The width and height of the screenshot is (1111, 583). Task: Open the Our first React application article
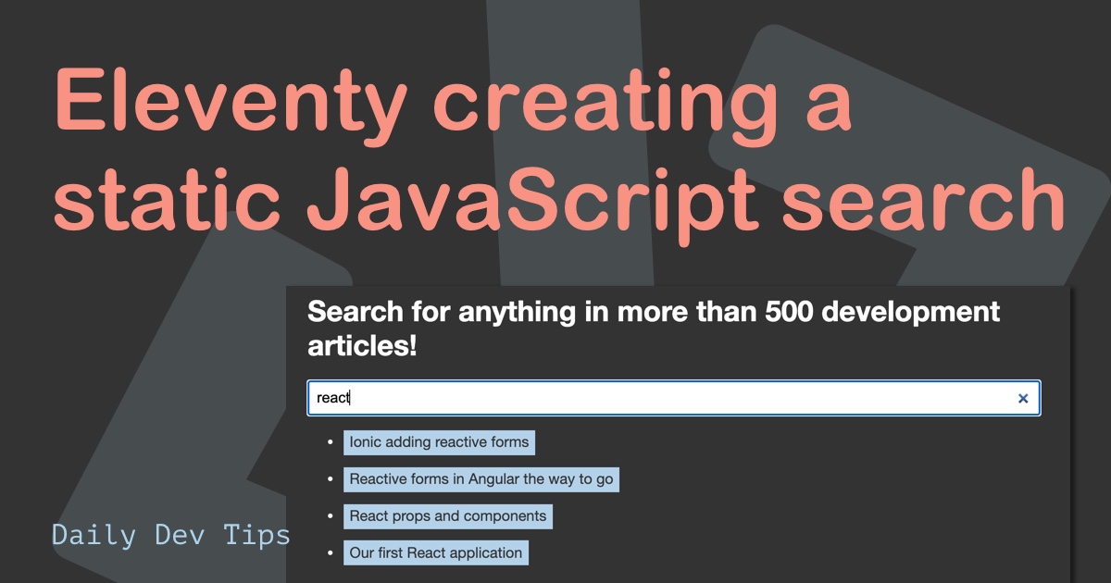(435, 552)
